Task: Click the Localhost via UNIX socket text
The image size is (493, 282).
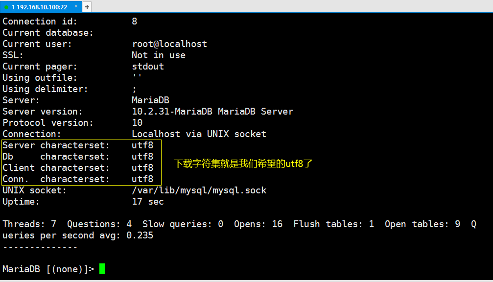Action: (x=199, y=134)
